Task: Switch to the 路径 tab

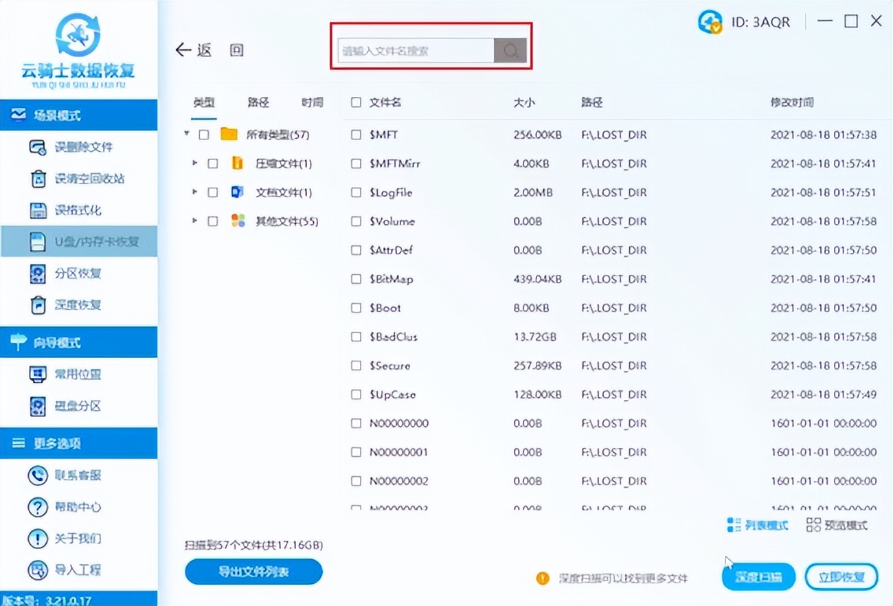Action: pos(258,102)
